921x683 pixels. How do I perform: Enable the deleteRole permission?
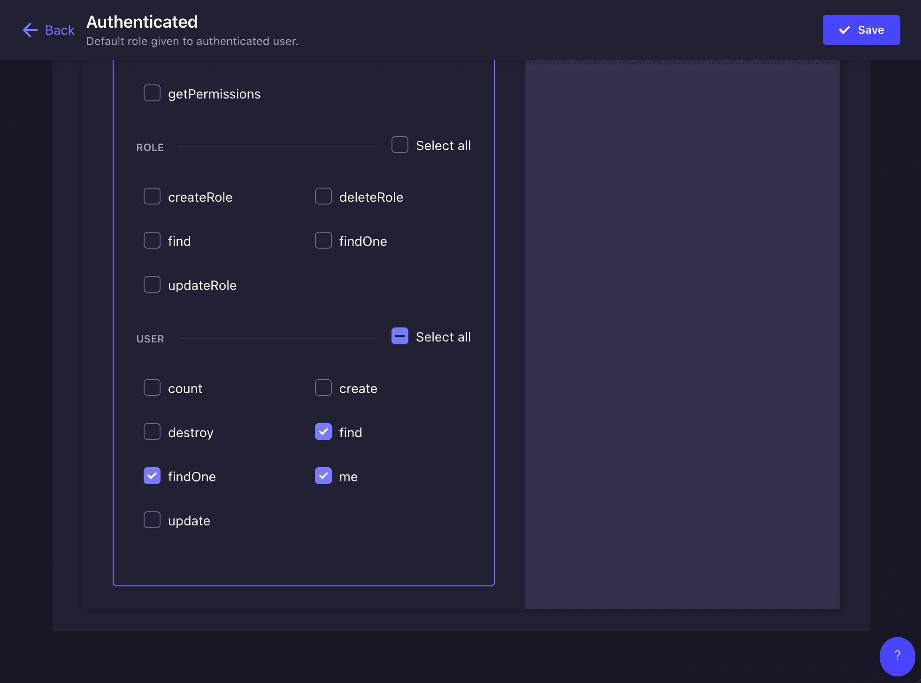click(323, 196)
